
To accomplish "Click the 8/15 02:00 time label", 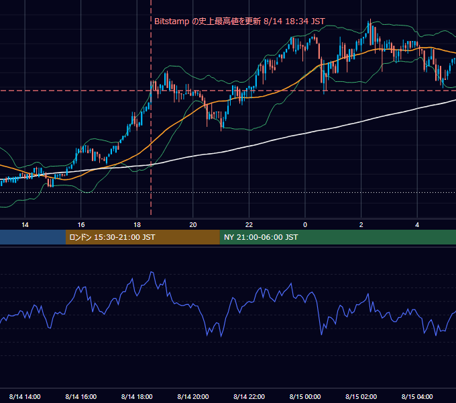I will click(361, 396).
